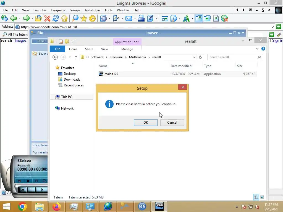283x212 pixels.
Task: Open Firefox from the taskbar
Action: (56, 206)
